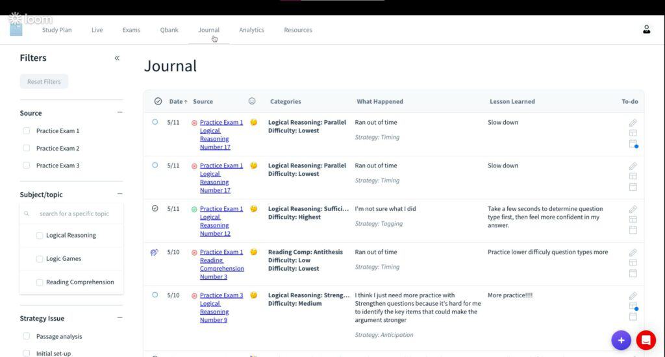
Task: Click the search for a specific topic field
Action: click(71, 214)
